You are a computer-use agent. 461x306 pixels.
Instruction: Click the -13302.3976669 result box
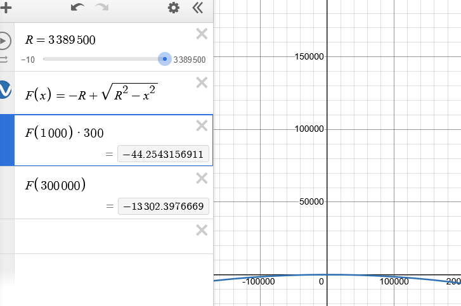pyautogui.click(x=164, y=206)
